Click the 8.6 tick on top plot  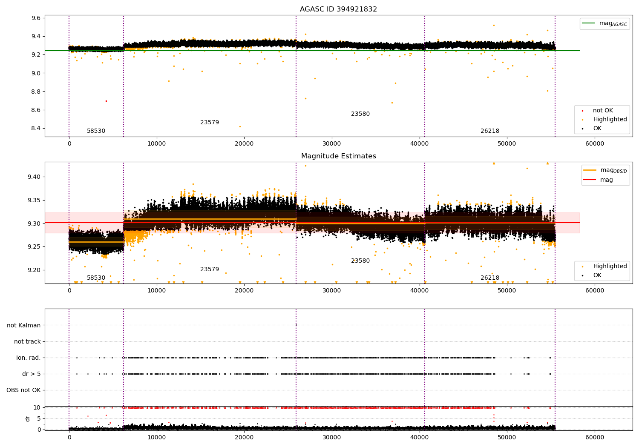click(36, 110)
